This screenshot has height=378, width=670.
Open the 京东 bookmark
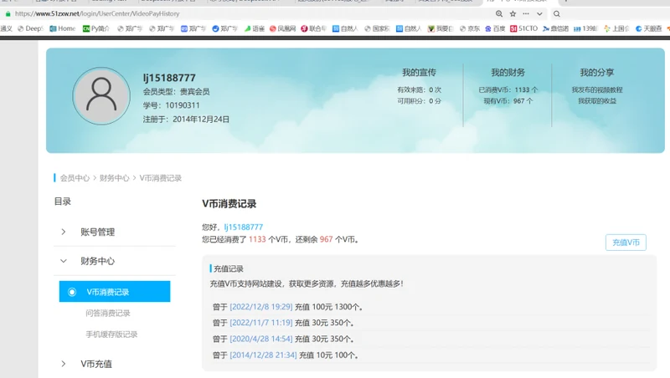[x=470, y=28]
